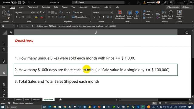
Task: Cut selection with the scissors icon
Action: 9,12
